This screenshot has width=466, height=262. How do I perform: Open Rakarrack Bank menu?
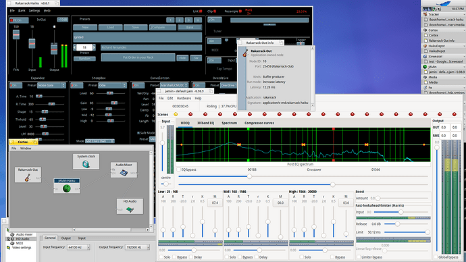(x=22, y=11)
